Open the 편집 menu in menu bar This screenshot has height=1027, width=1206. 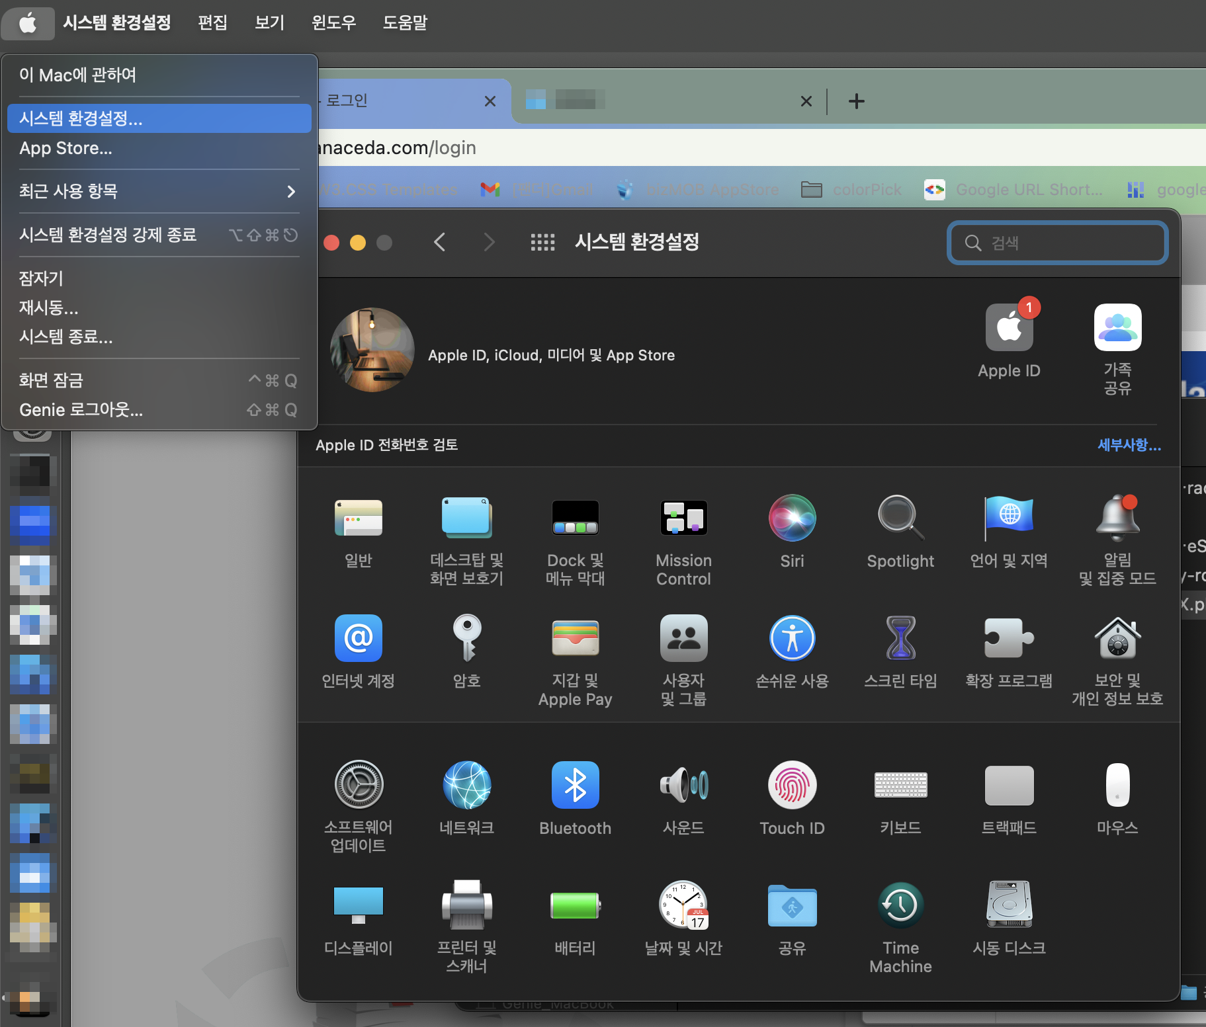pyautogui.click(x=212, y=22)
